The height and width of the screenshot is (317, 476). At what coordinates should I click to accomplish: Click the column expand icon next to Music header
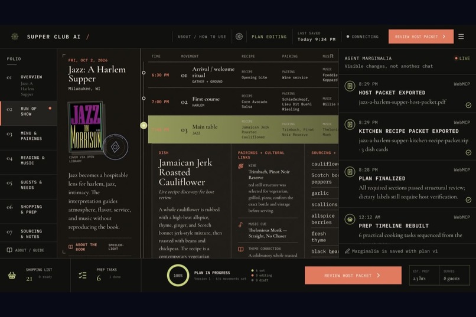(x=332, y=56)
